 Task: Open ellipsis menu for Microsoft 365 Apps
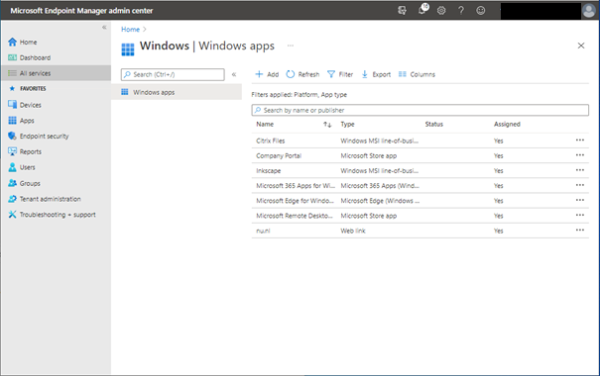[x=580, y=185]
